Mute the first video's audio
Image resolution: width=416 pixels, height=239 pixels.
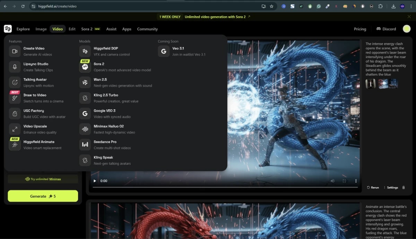tap(332, 181)
